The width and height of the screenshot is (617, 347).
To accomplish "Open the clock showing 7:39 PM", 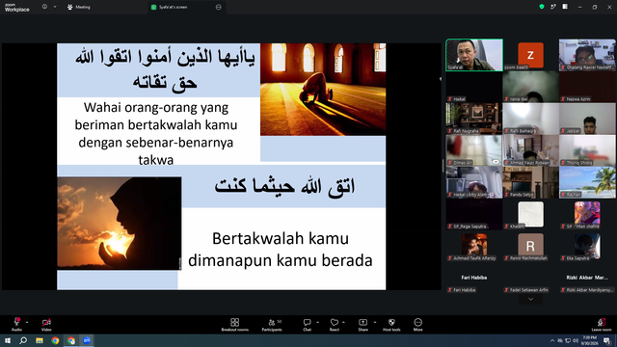I will [589, 340].
